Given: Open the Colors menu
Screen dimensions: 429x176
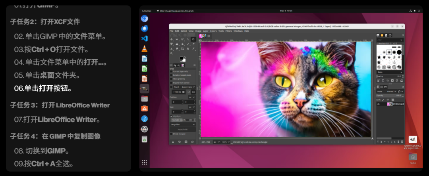Looking at the screenshot, I should coord(213,31).
